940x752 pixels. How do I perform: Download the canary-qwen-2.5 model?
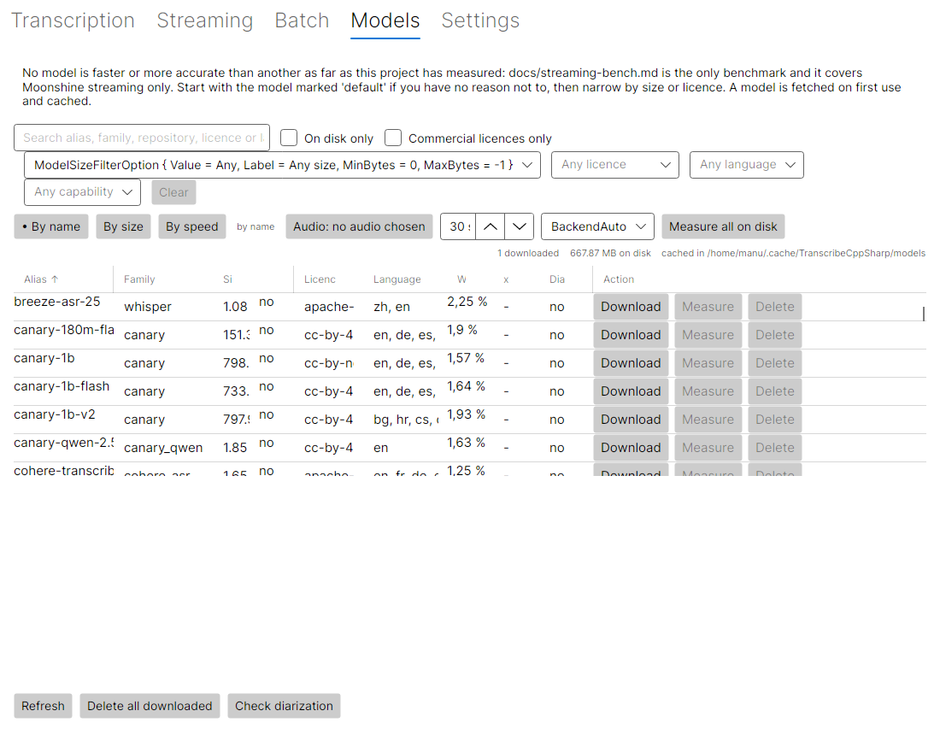point(631,448)
